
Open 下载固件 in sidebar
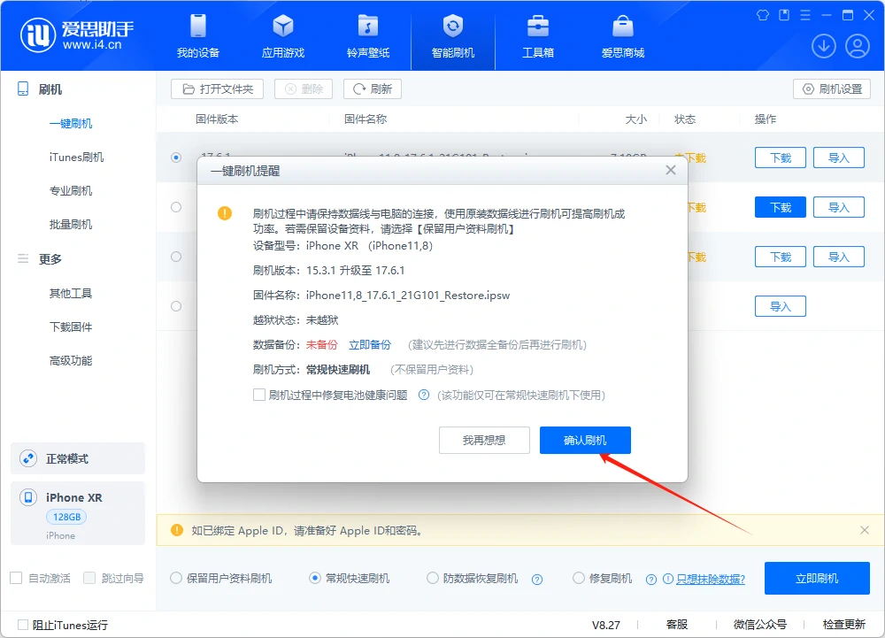point(71,327)
